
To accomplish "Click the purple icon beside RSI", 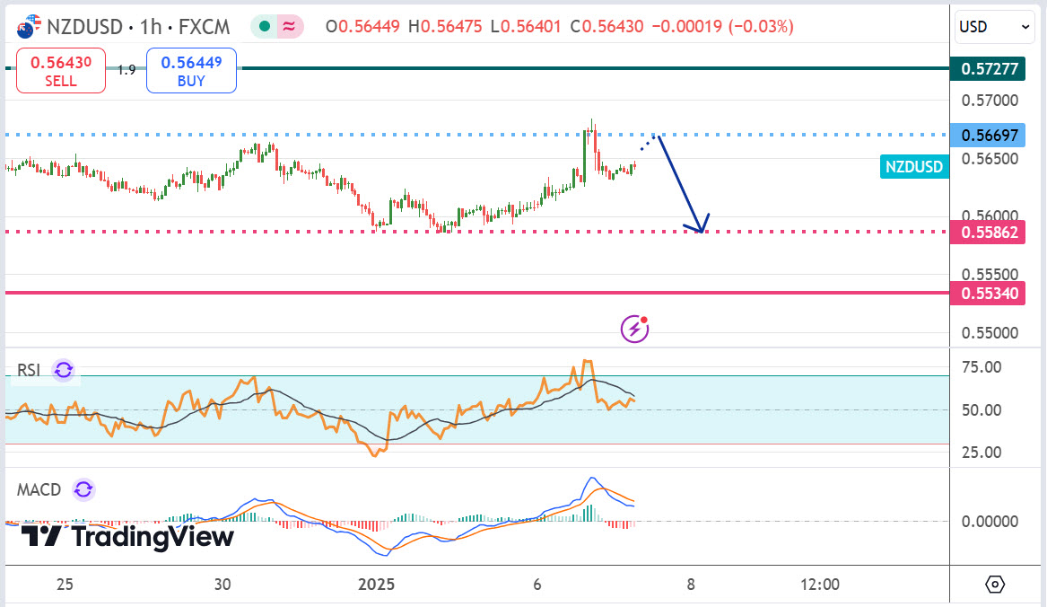I will click(63, 370).
